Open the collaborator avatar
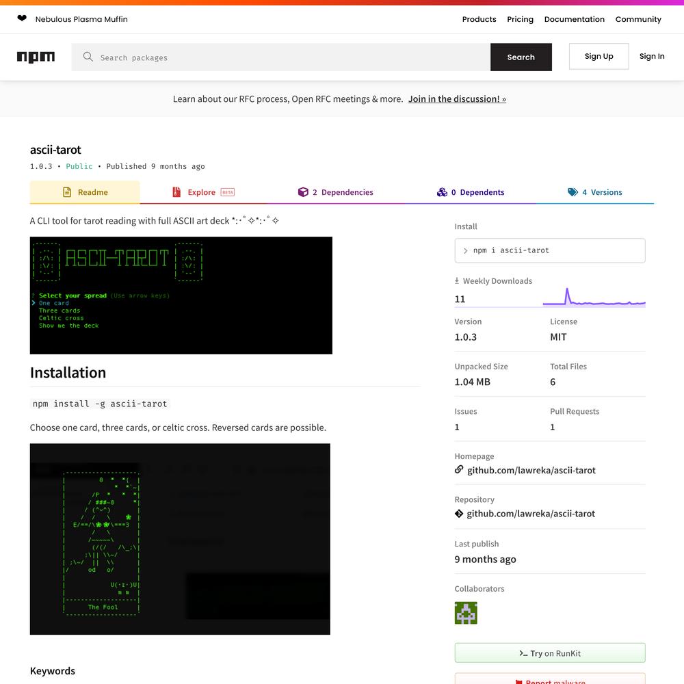Viewport: 684px width, 684px height. 465,612
